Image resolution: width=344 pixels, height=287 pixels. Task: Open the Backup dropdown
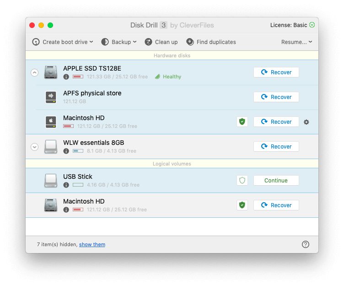click(x=118, y=42)
